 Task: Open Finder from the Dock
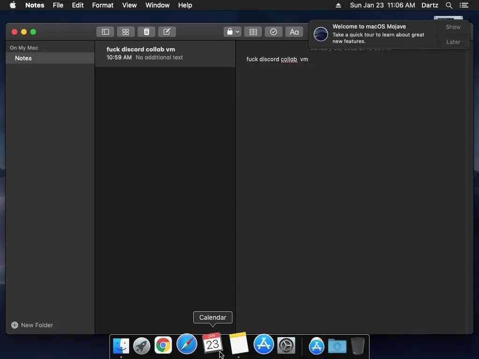coord(121,345)
